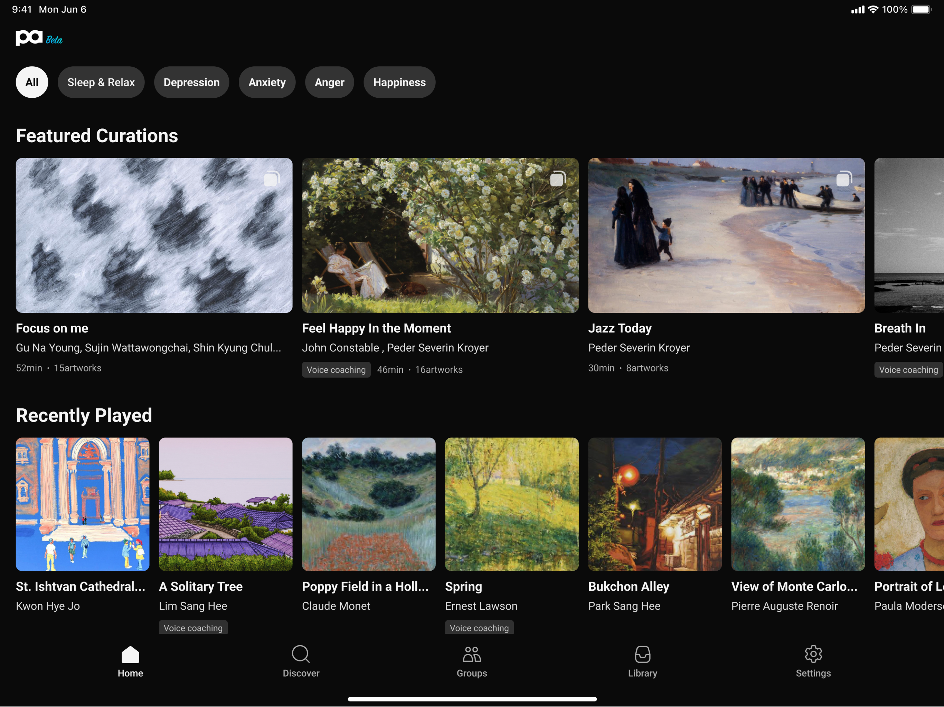
Task: Click artist name 'Lim Sang Hee'
Action: [x=193, y=606]
